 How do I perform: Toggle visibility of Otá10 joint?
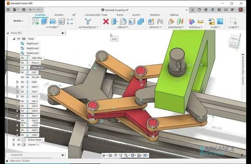point(22,87)
